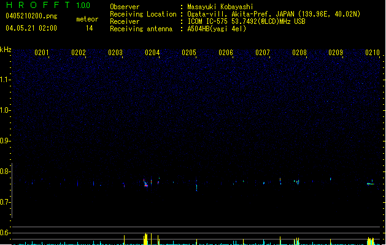The height and width of the screenshot is (245, 386).
Task: Click the 0.6 kHz axis label
Action: pyautogui.click(x=5, y=233)
